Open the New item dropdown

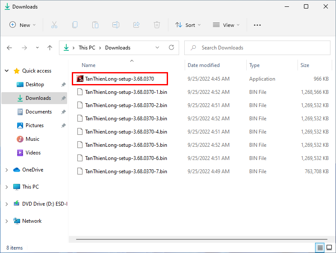click(23, 25)
